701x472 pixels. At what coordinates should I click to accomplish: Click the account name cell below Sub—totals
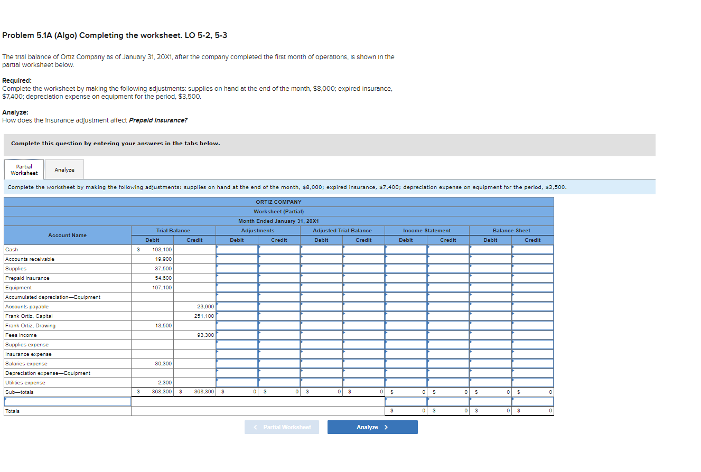point(67,401)
